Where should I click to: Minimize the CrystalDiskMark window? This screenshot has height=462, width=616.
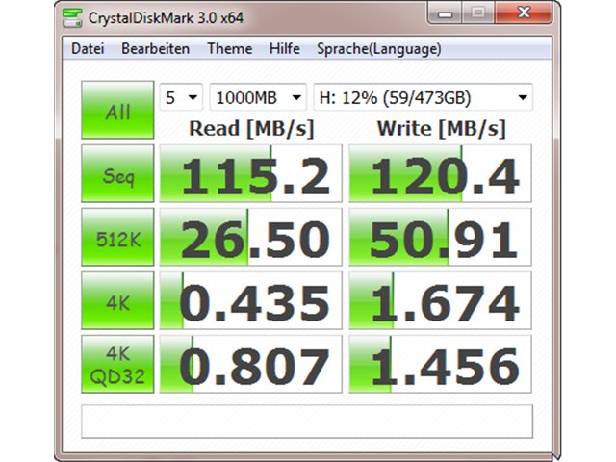tap(445, 13)
